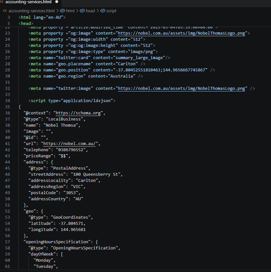The image size is (271, 272).
Task: Open accounting-services.html breadcrumb item
Action: coord(32,11)
